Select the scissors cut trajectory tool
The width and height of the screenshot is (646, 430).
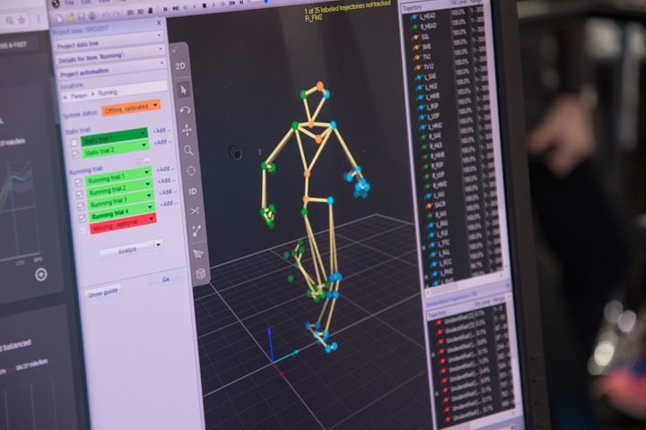(194, 211)
